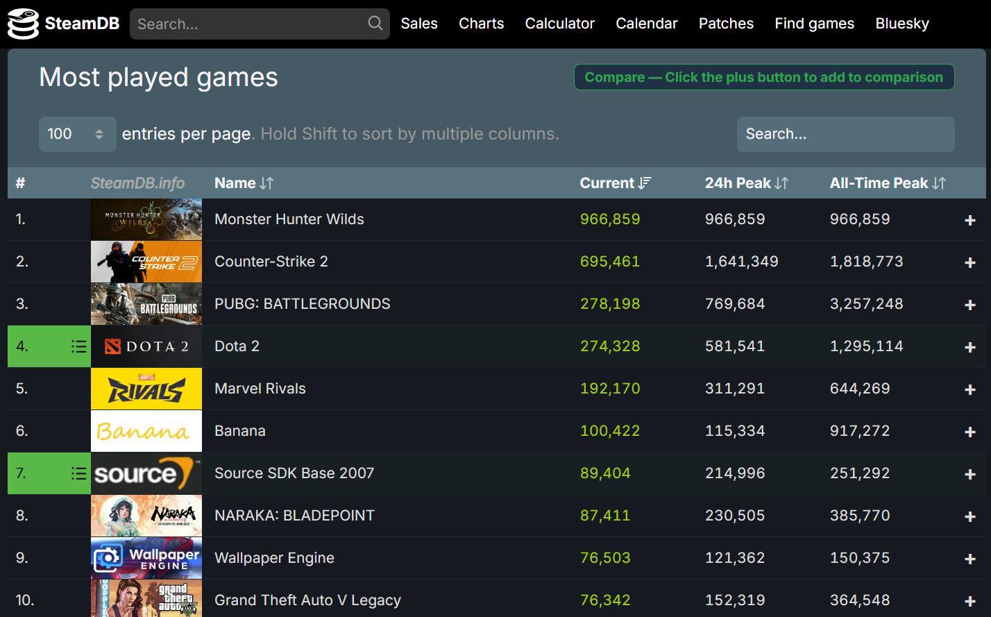This screenshot has height=617, width=991.
Task: Open the entries per page dropdown
Action: tap(77, 134)
